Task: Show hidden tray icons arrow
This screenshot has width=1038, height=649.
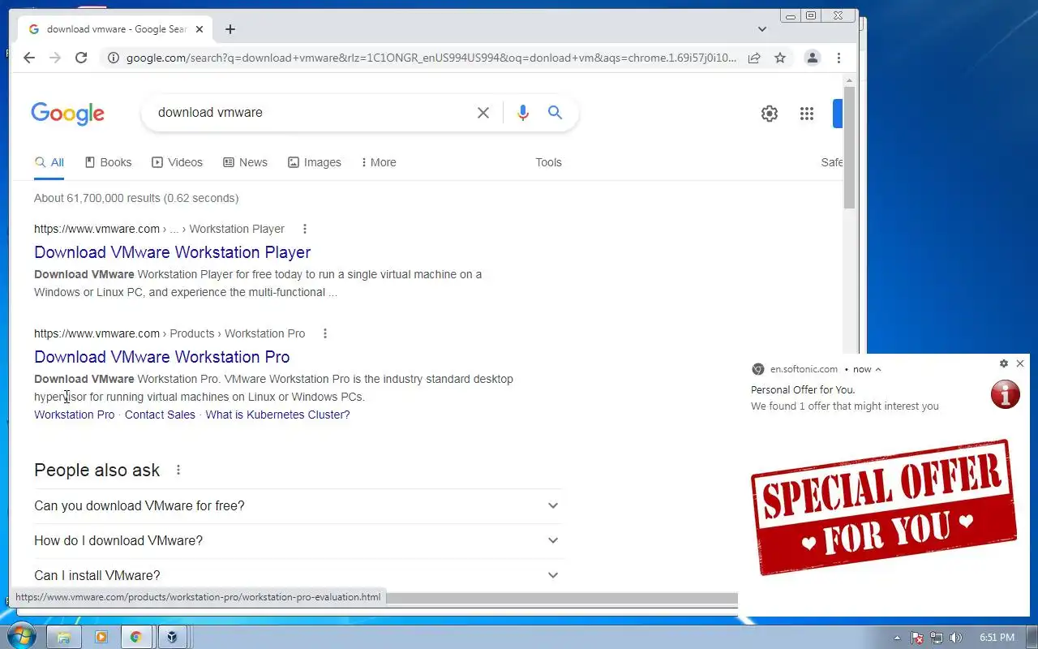Action: tap(897, 638)
